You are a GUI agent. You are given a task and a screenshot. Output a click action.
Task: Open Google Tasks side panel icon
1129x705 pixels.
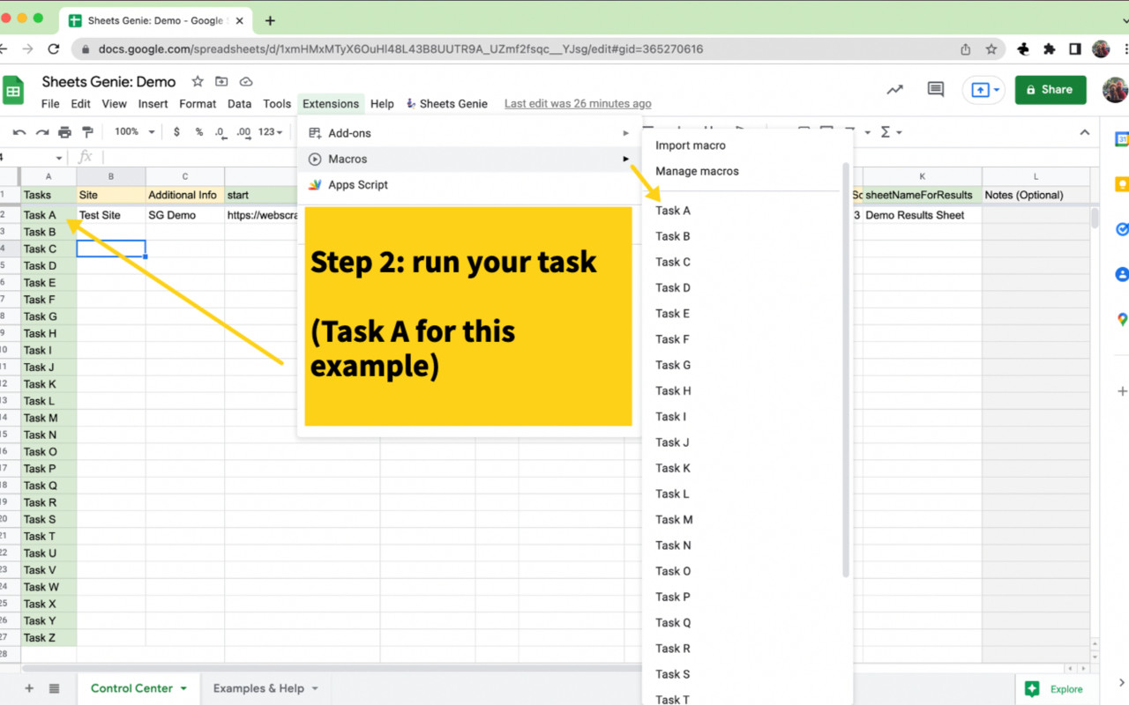pos(1122,229)
